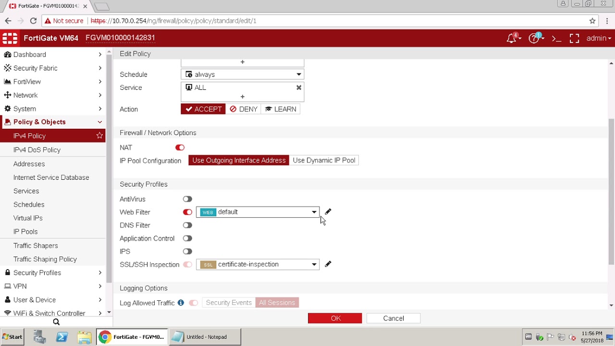Open the notifications bell icon
Image resolution: width=615 pixels, height=346 pixels.
[512, 38]
